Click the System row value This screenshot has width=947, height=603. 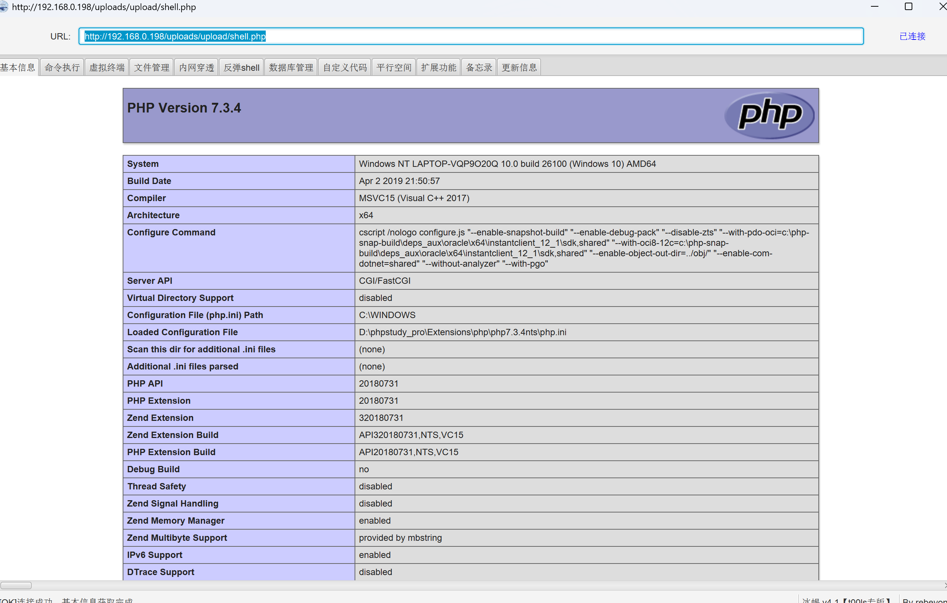tap(507, 164)
